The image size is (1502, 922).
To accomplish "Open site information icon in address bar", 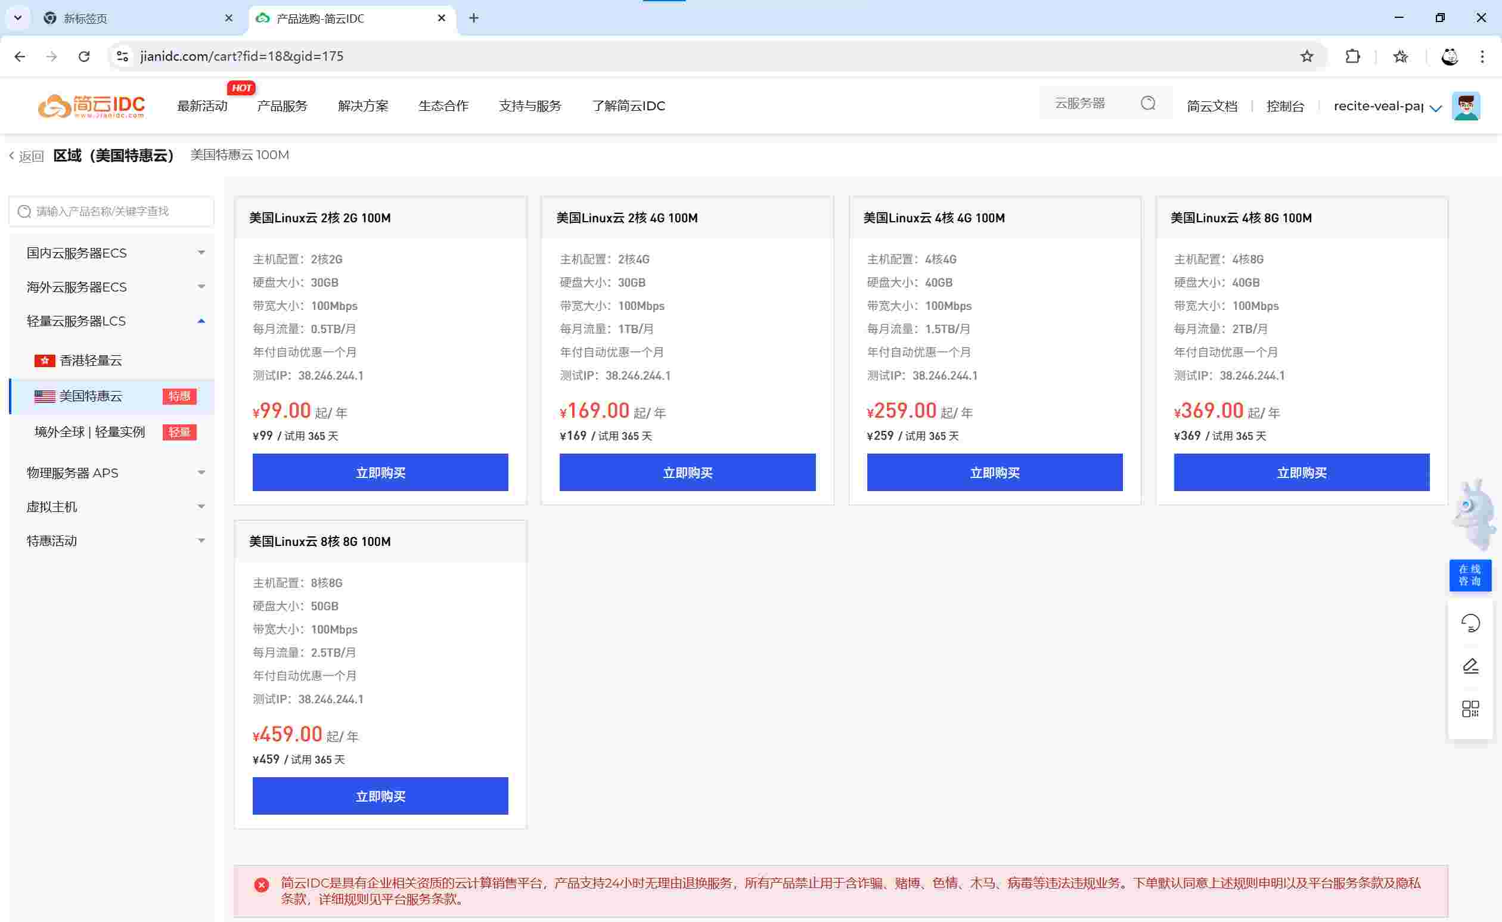I will point(122,56).
